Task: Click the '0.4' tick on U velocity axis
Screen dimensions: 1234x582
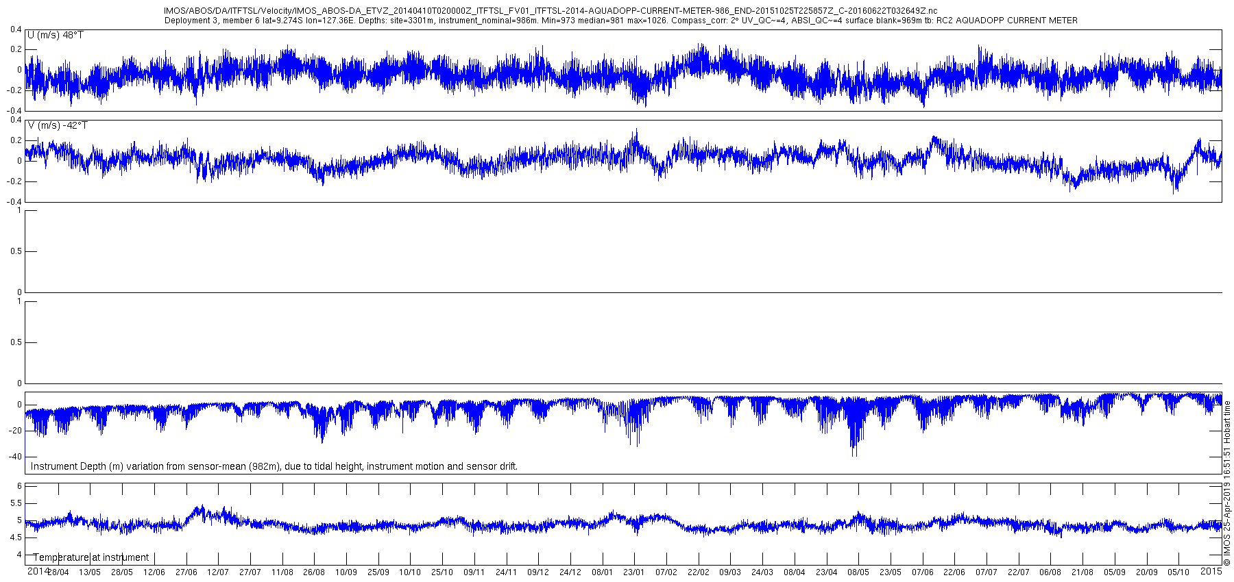Action: 16,29
